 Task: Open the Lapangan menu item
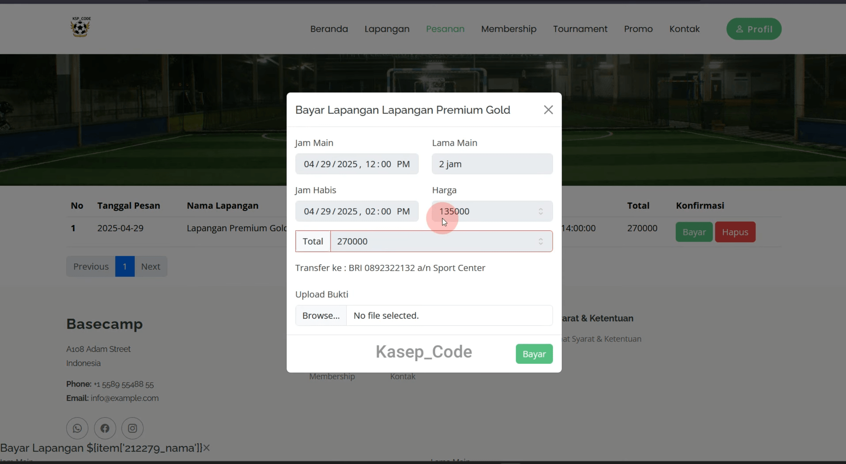(x=387, y=29)
